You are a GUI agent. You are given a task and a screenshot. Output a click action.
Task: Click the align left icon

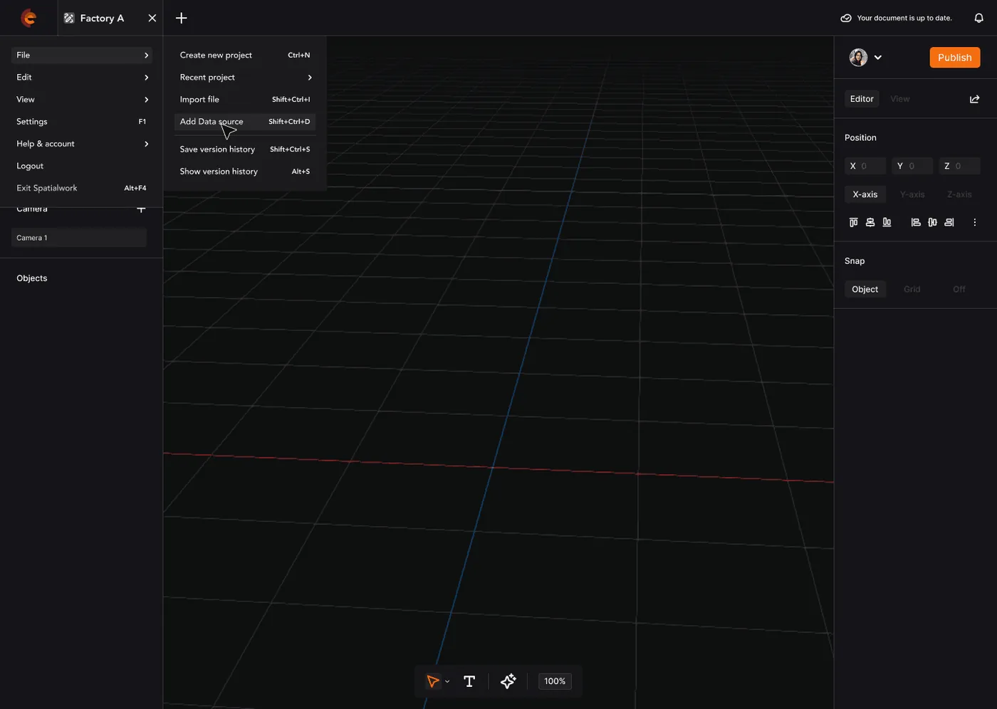916,222
